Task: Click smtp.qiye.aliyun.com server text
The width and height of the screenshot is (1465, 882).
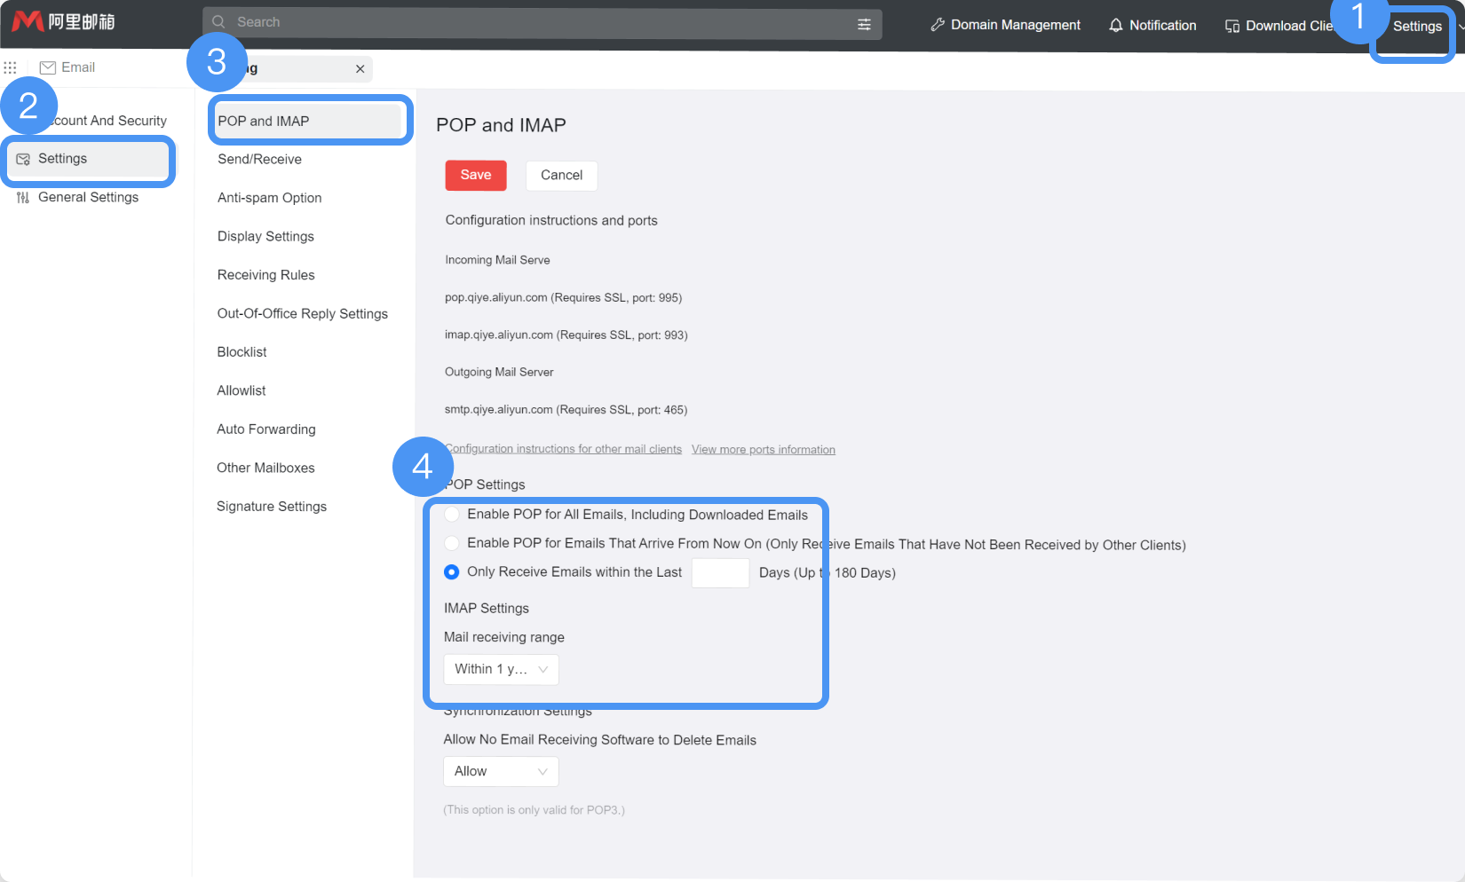Action: (x=566, y=410)
